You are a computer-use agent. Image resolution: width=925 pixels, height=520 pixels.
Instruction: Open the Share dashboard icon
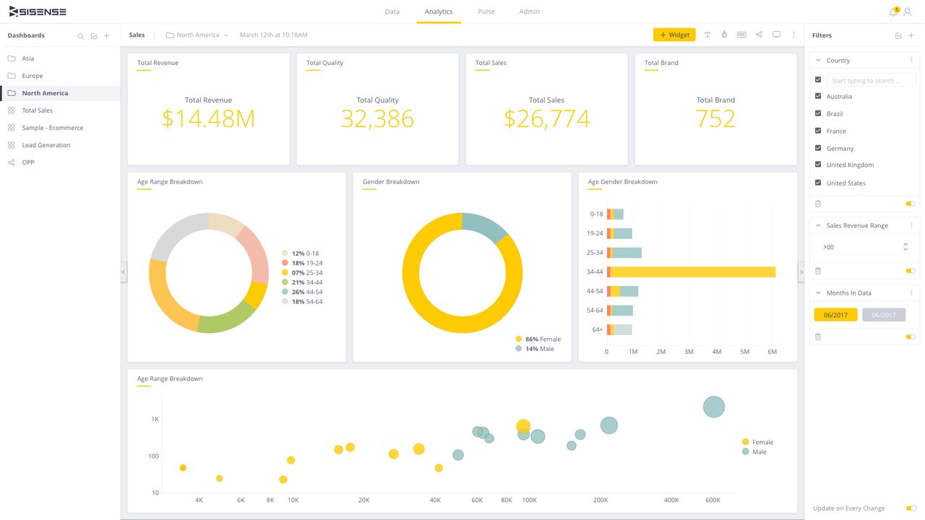760,35
